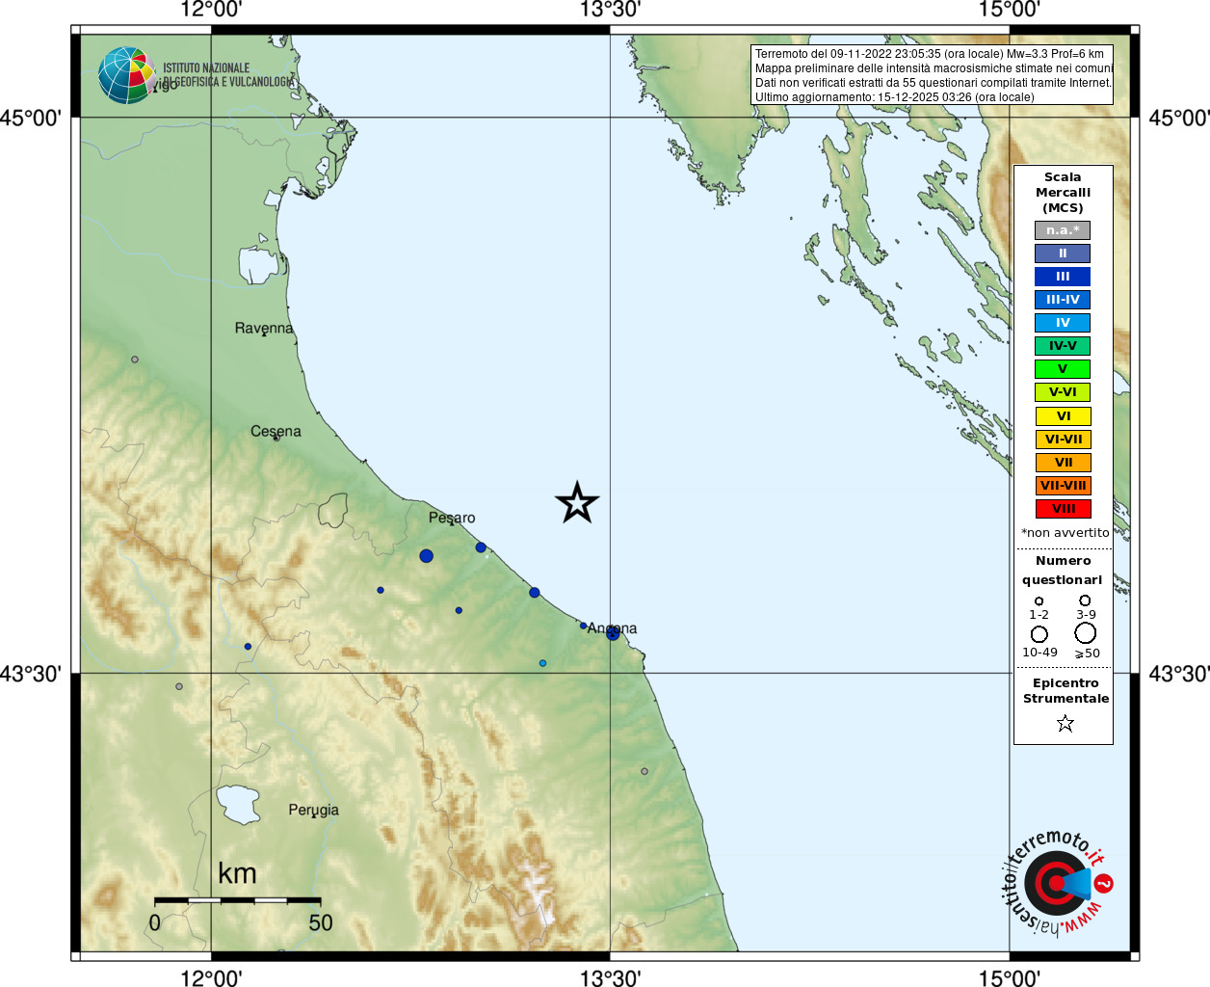The height and width of the screenshot is (987, 1210).
Task: Click the bottom 13°30' longitude label
Action: click(x=610, y=977)
